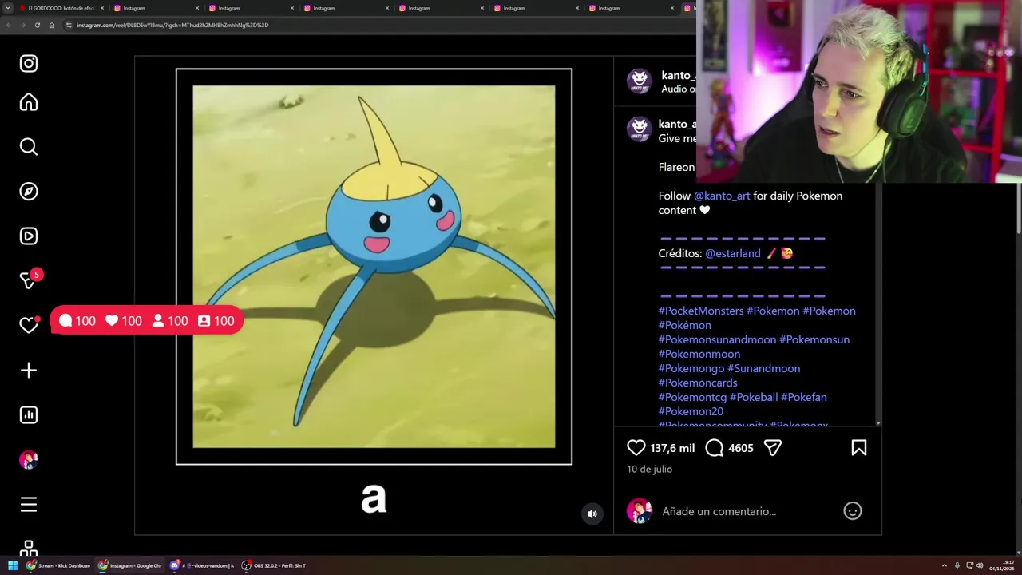Click the '10 de julio' post date
The image size is (1022, 575).
coord(649,469)
